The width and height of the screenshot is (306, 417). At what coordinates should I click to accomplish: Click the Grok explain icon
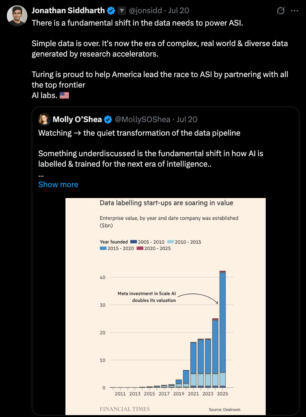point(281,10)
